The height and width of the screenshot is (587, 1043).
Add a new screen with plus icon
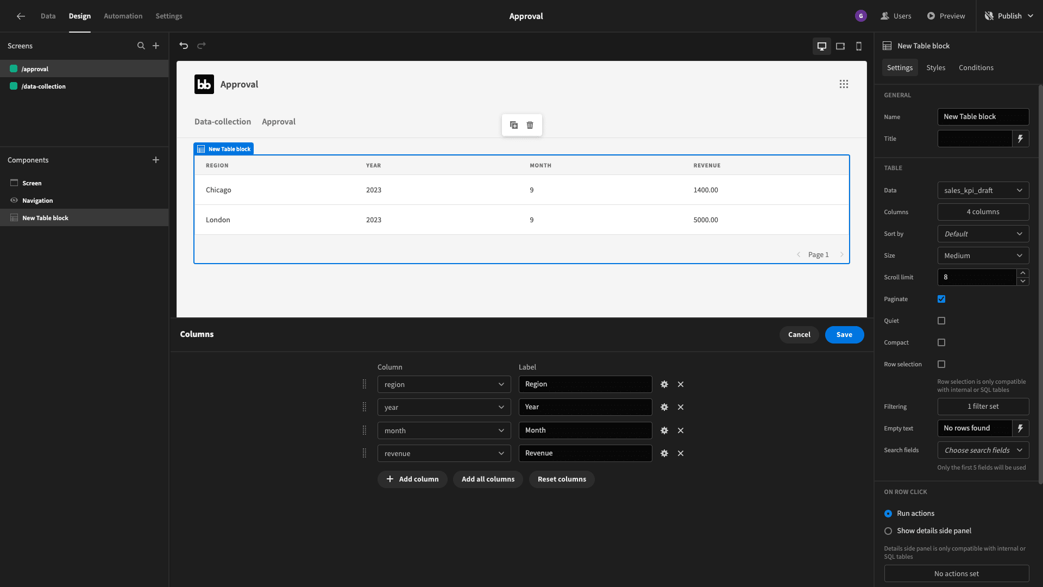[x=156, y=46]
